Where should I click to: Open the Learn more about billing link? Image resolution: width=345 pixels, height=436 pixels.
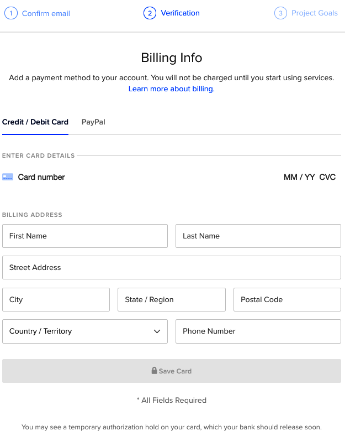171,89
